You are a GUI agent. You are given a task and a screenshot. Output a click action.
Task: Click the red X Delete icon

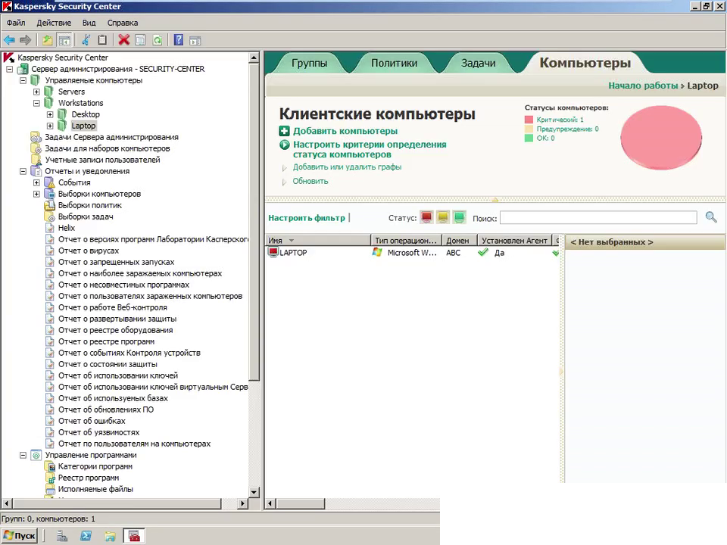[123, 40]
